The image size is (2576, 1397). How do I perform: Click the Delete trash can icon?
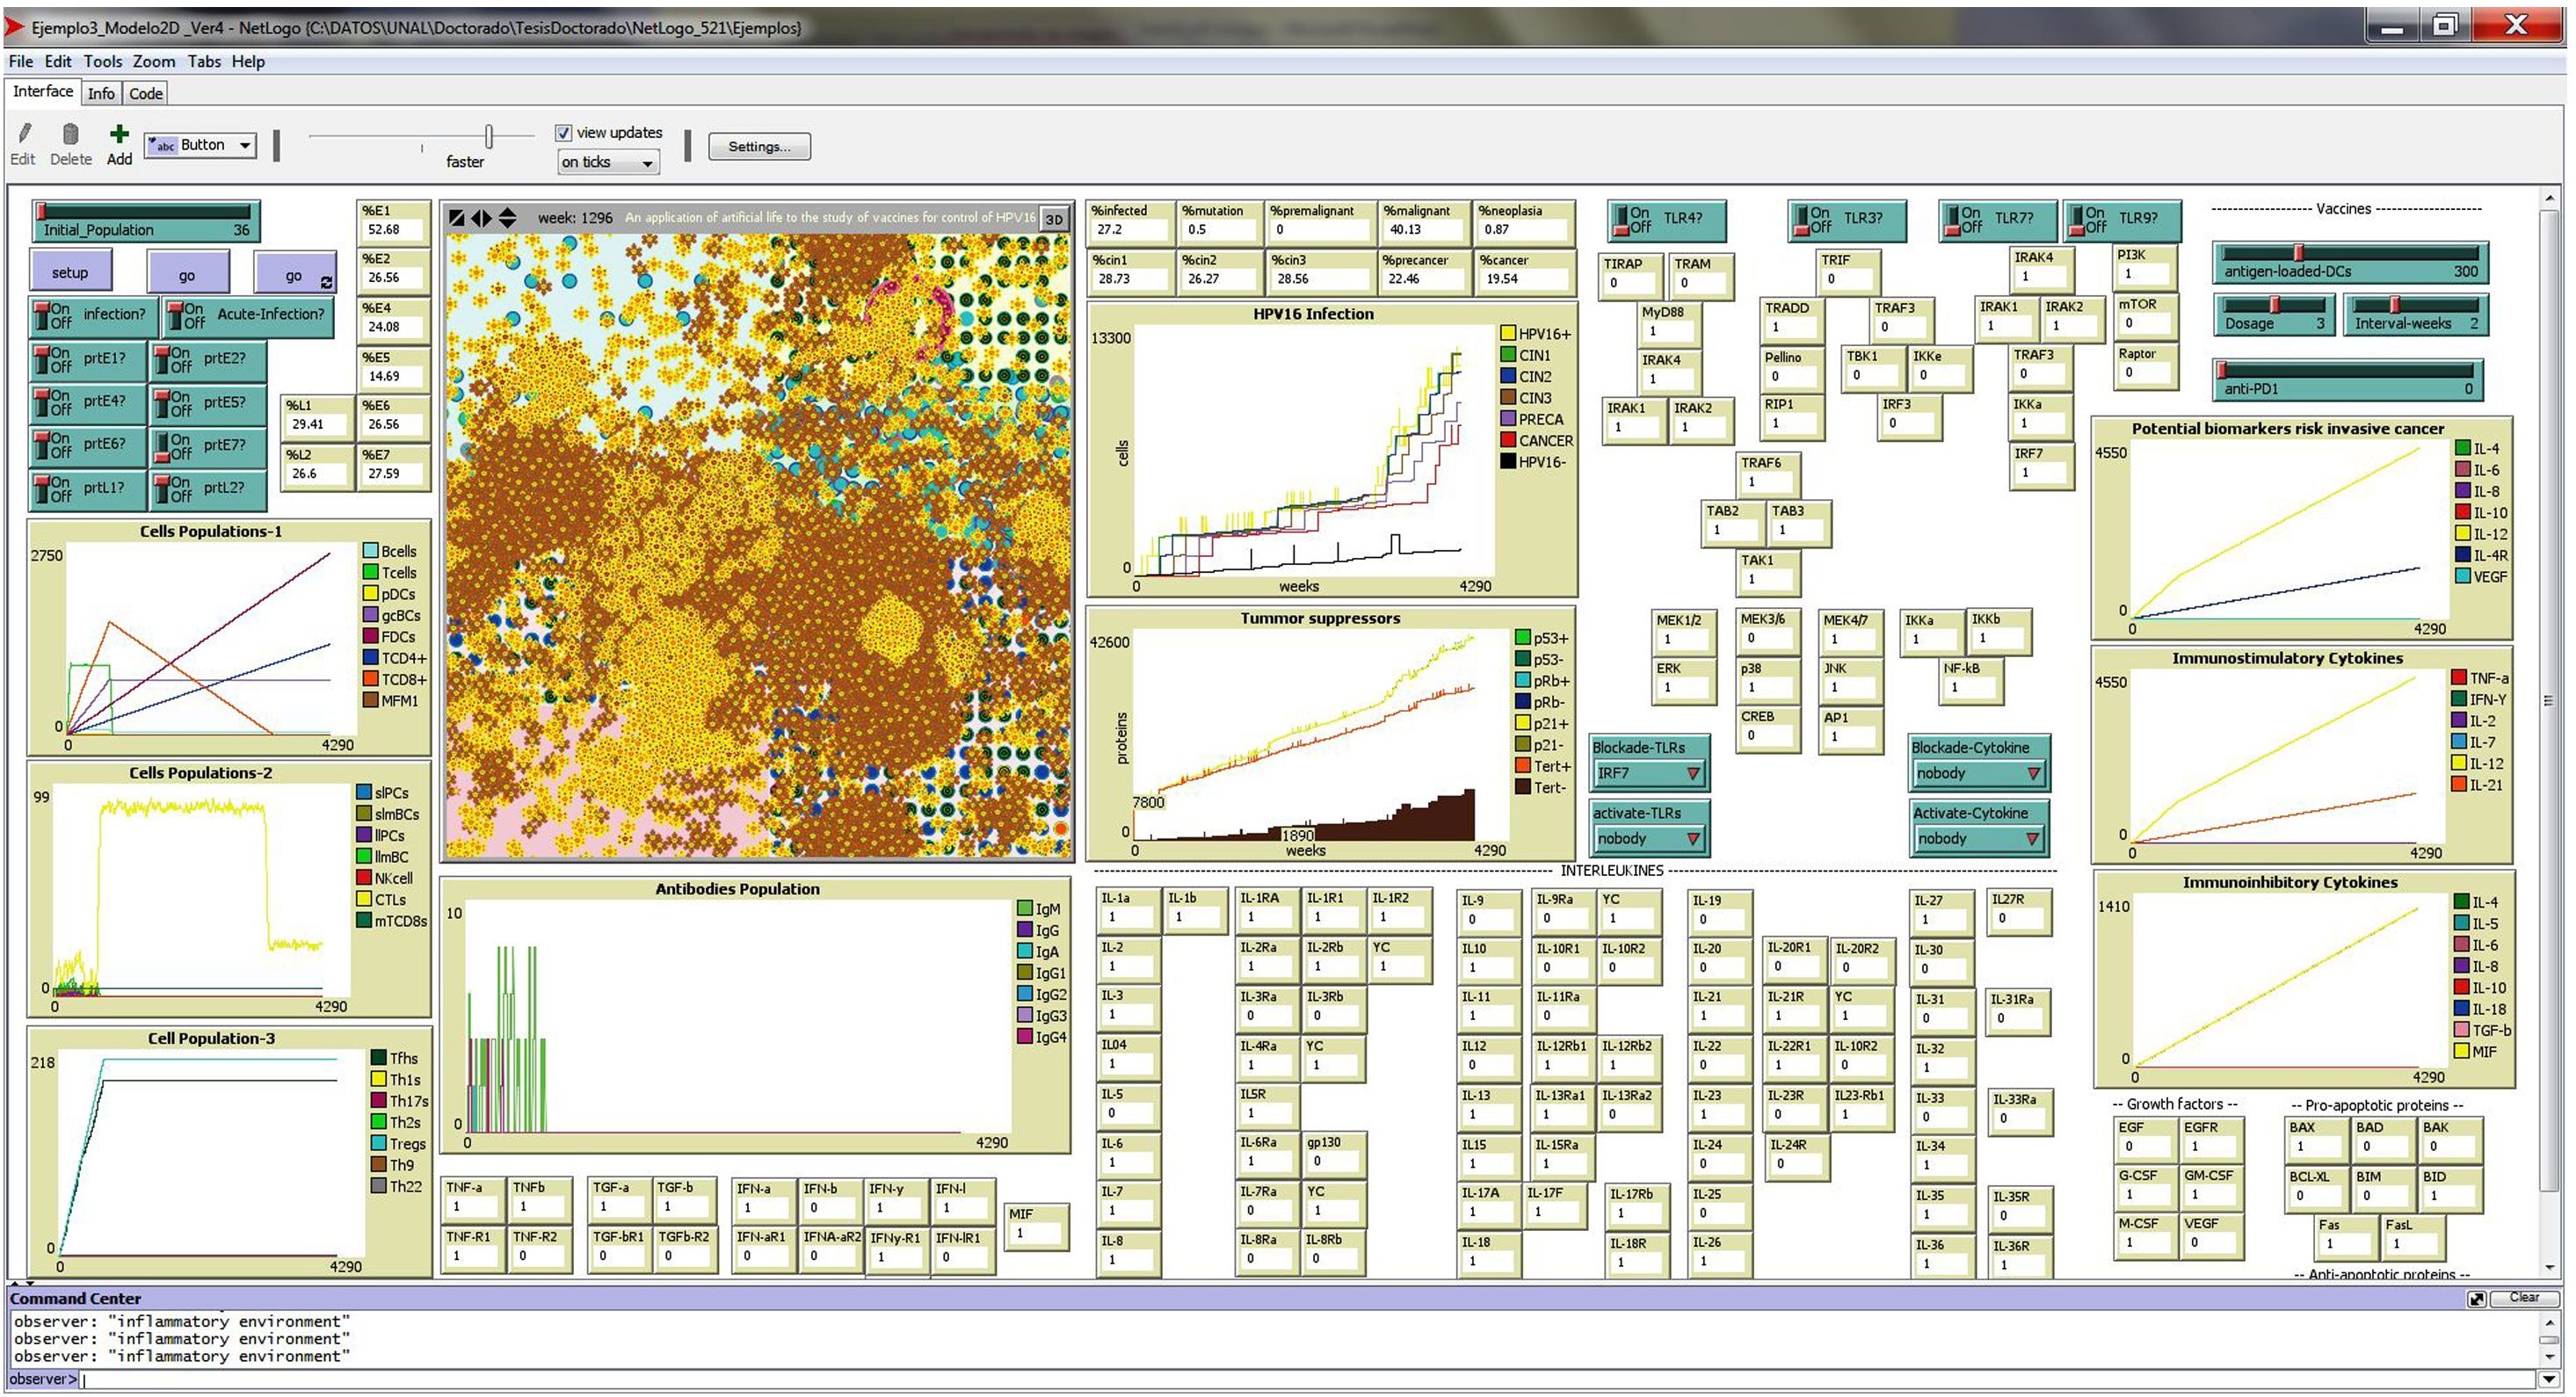(x=70, y=133)
